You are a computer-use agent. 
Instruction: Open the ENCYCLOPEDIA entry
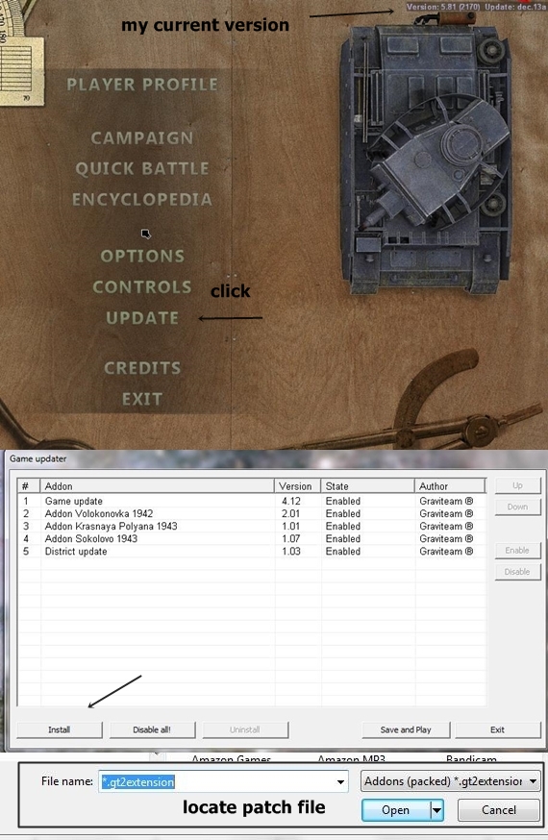coord(142,199)
